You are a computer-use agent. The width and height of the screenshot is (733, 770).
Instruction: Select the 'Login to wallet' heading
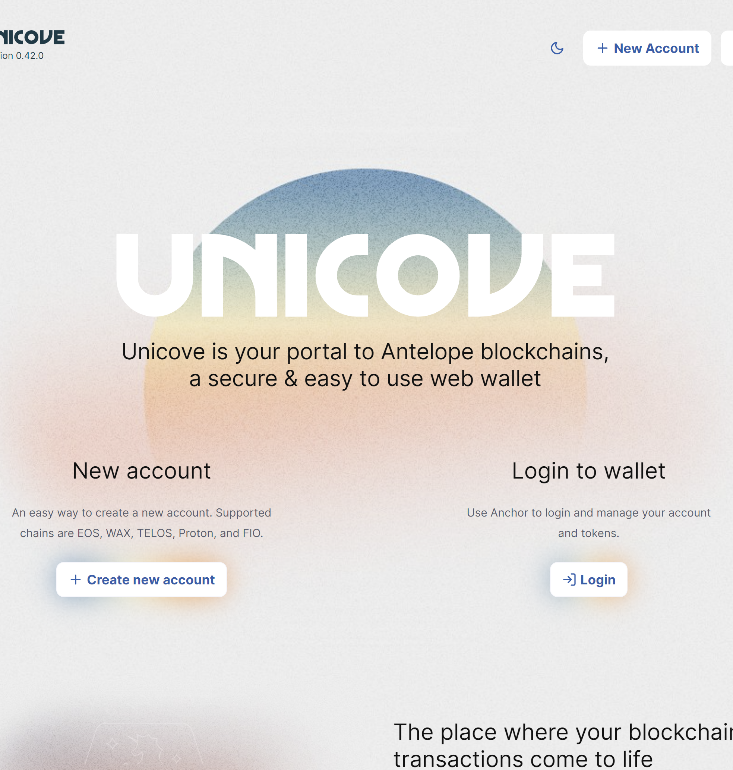pyautogui.click(x=588, y=471)
